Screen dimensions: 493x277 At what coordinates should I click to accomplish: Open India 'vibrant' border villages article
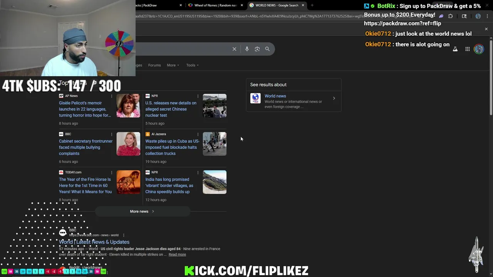point(169,185)
